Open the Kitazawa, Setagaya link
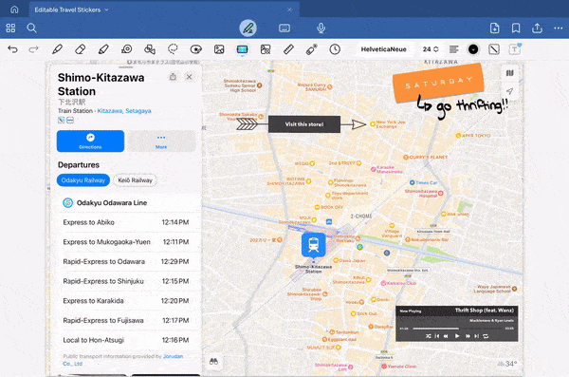This screenshot has height=377, width=569. pyautogui.click(x=124, y=111)
